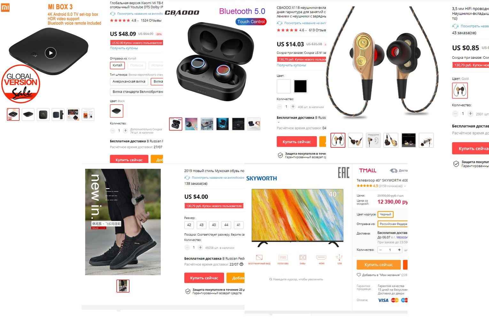Click magnifier icon under Skyworth TV image
489x326 pixels.
click(x=271, y=279)
